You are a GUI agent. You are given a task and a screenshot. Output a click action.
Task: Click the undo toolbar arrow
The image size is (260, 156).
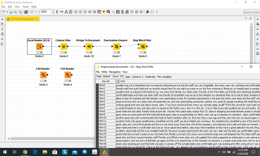[x=32, y=12]
